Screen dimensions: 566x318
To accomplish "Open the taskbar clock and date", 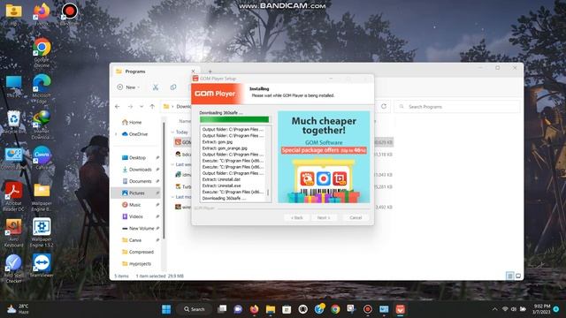I will (541, 309).
